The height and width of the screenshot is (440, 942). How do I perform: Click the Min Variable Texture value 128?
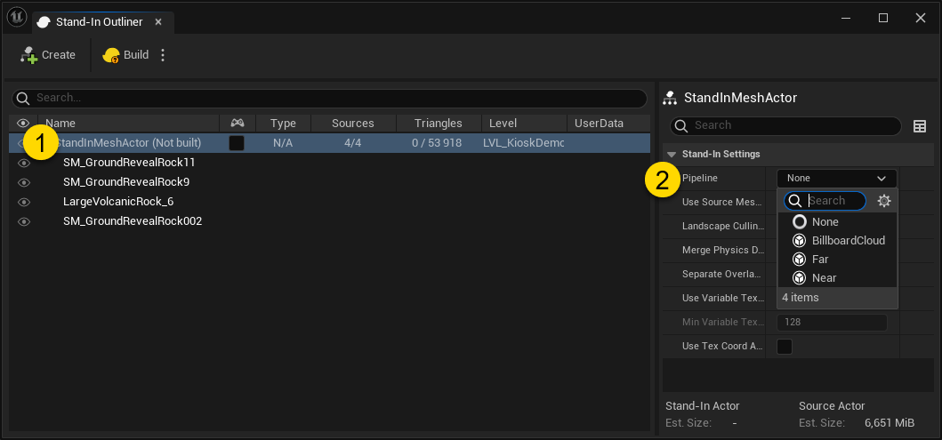click(x=832, y=323)
